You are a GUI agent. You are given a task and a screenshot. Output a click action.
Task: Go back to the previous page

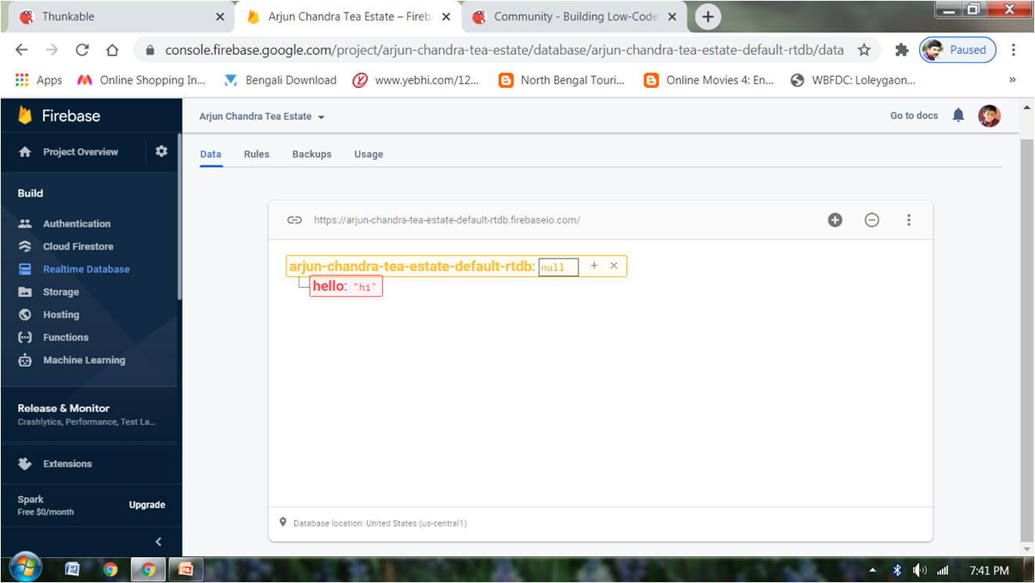pos(21,50)
